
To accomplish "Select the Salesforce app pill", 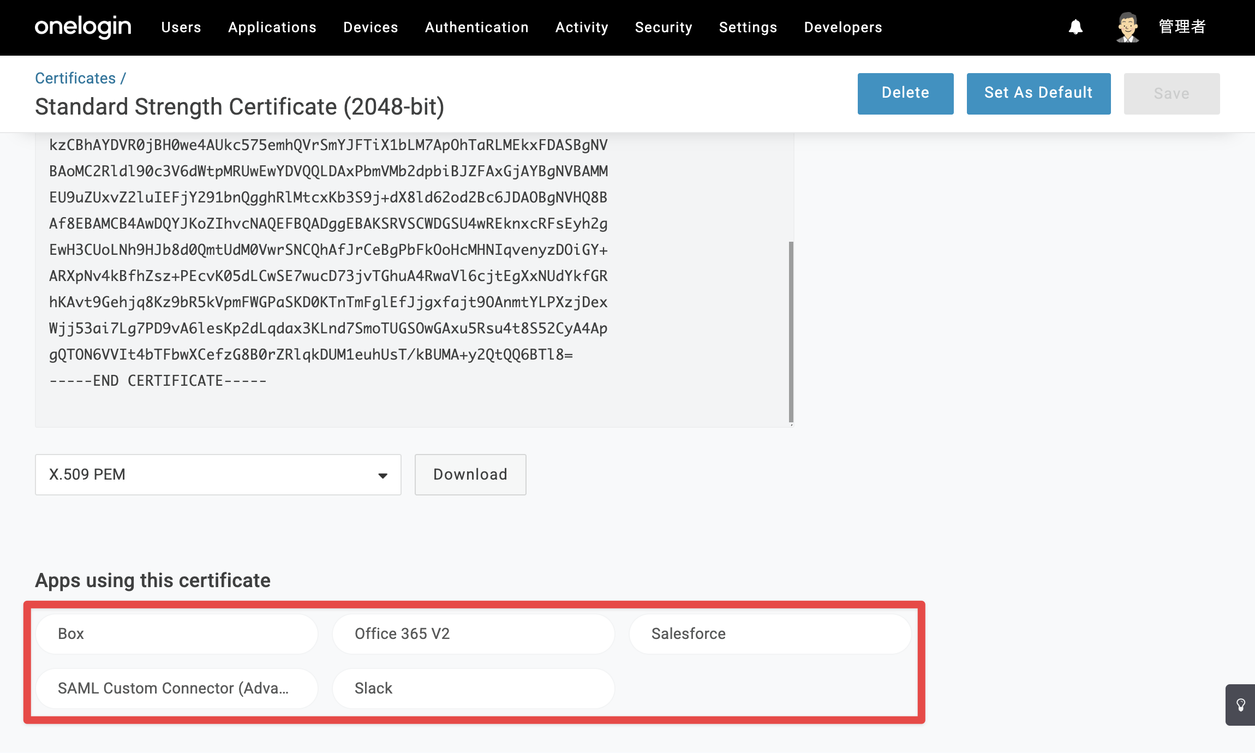I will tap(770, 634).
